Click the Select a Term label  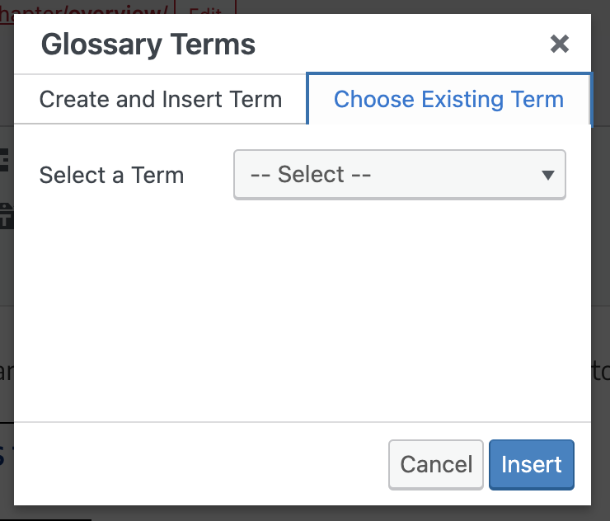pos(111,176)
